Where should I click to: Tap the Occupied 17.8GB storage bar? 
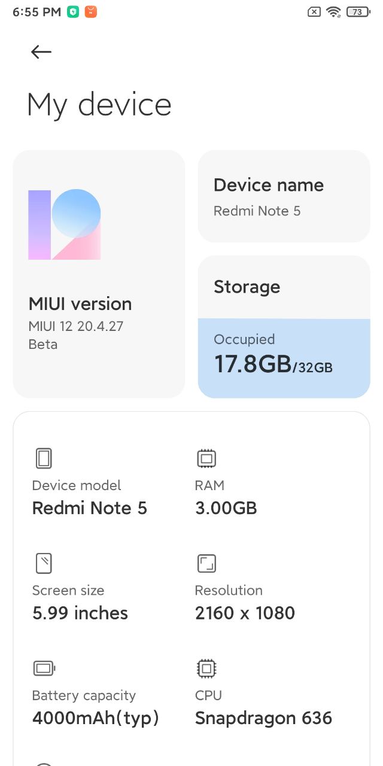coord(284,358)
